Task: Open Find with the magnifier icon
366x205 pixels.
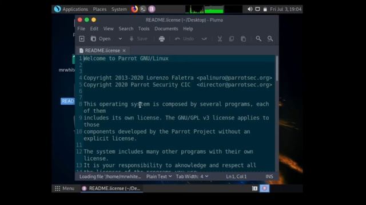Action: pyautogui.click(x=258, y=39)
